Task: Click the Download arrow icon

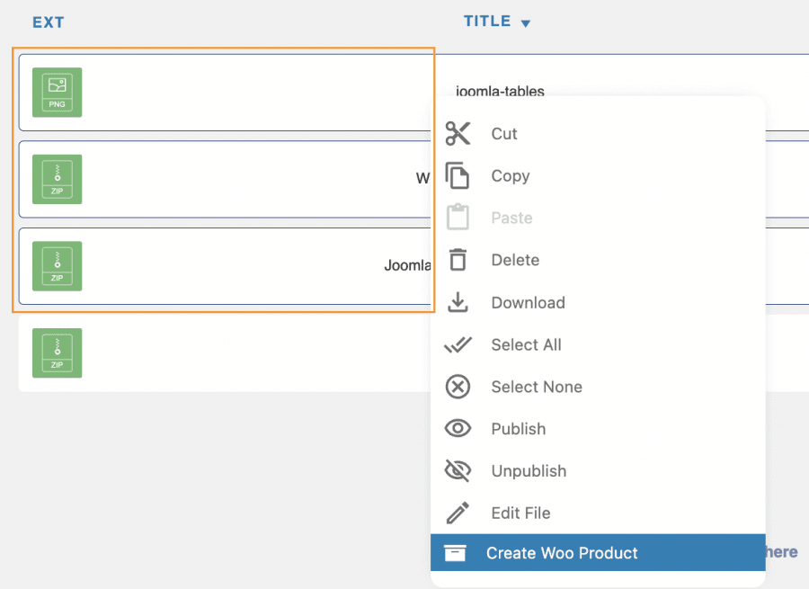Action: [458, 303]
